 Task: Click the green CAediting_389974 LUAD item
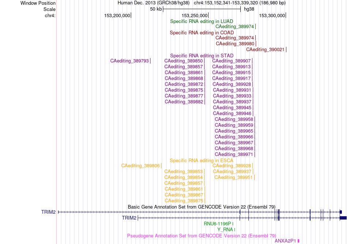[x=234, y=27]
